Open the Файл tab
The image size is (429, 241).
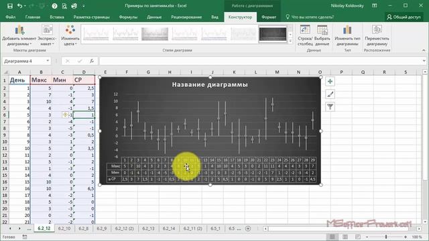11,17
